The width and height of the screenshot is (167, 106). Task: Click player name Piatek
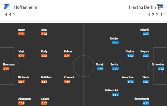[x=100, y=65]
